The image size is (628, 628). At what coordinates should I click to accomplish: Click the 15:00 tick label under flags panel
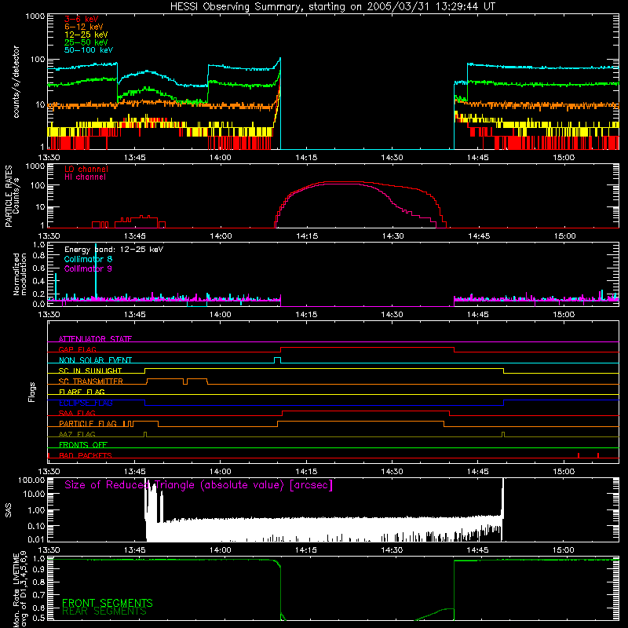point(564,472)
